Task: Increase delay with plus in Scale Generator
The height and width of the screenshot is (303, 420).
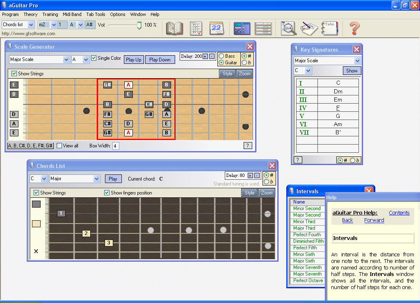Action: pos(205,57)
